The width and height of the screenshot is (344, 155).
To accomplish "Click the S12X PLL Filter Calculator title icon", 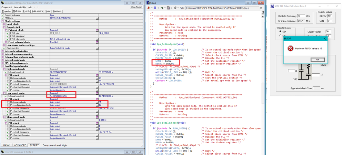I will click(x=272, y=6).
